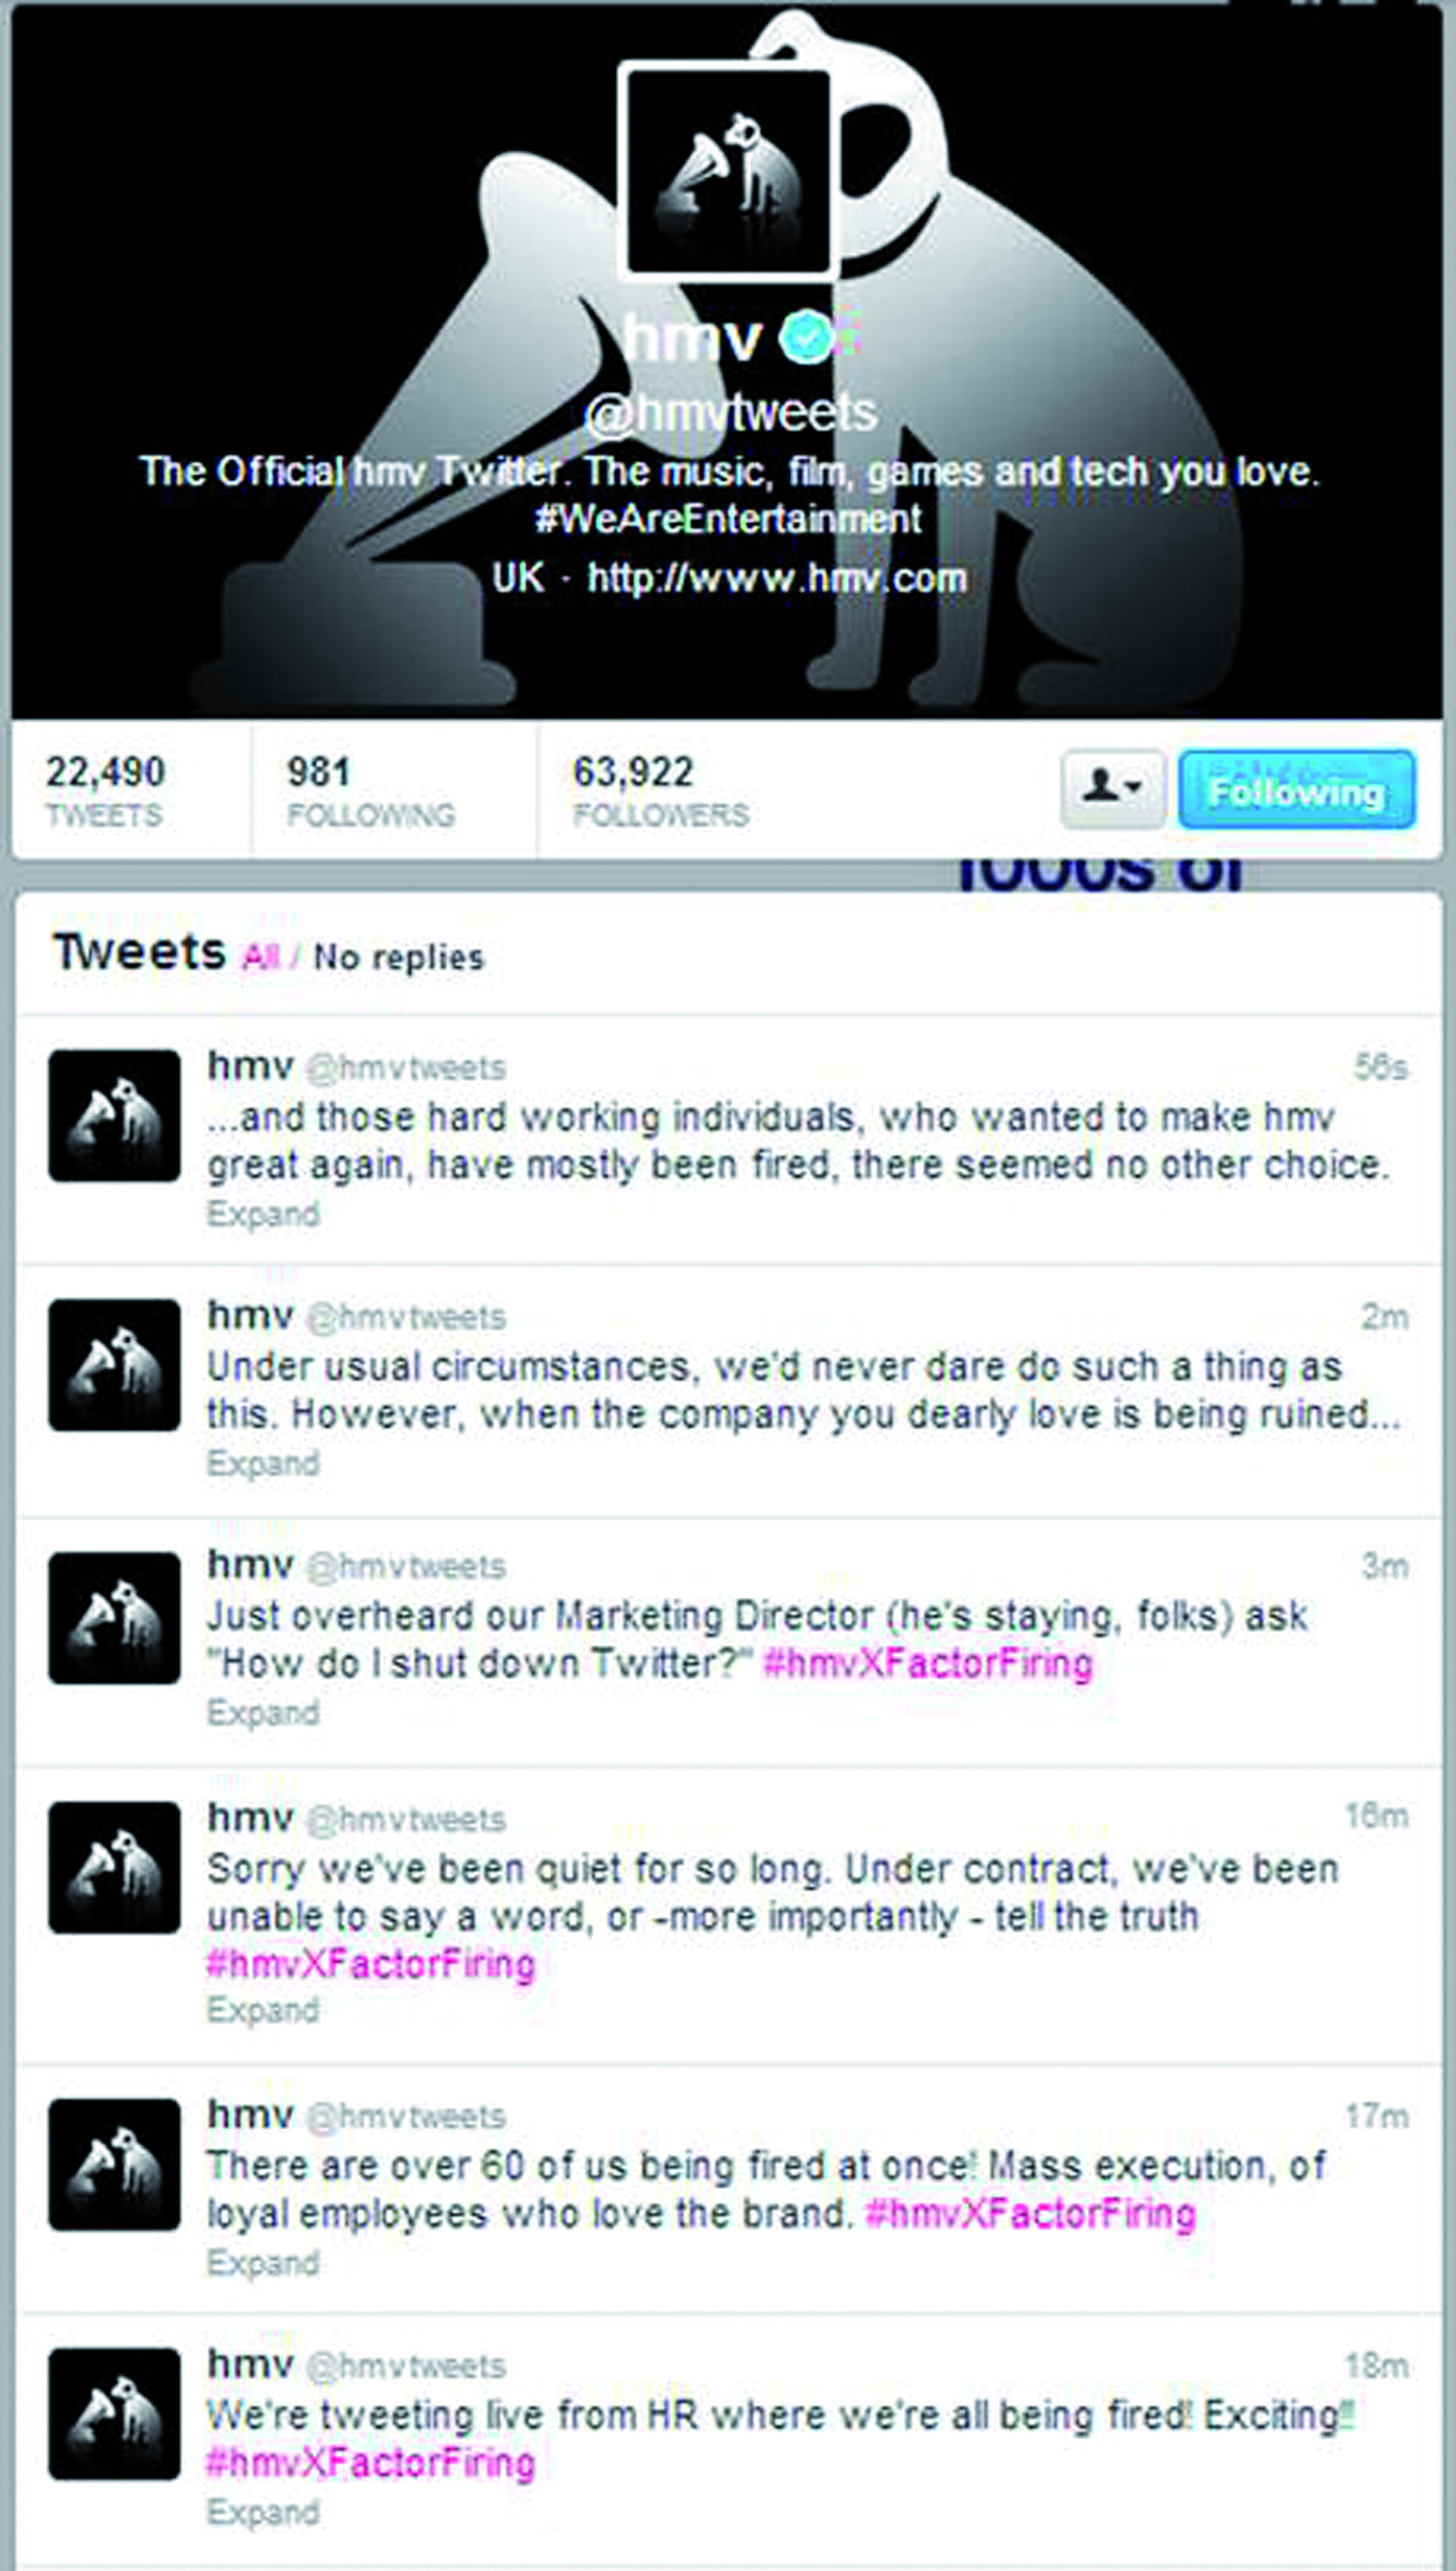Expand the Marketing Director tweet

coord(263,1712)
